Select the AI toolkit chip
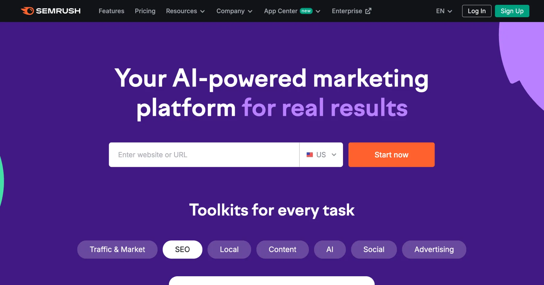Screen dimensions: 544x285 point(329,249)
